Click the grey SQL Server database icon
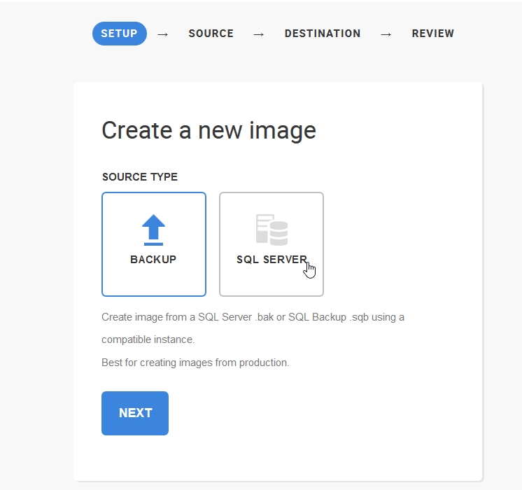 (271, 230)
